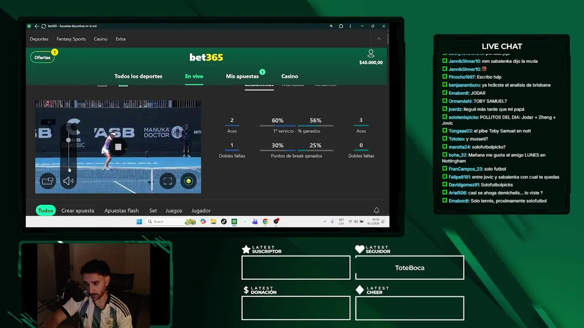
Task: Select the Juegos market filter
Action: [174, 210]
